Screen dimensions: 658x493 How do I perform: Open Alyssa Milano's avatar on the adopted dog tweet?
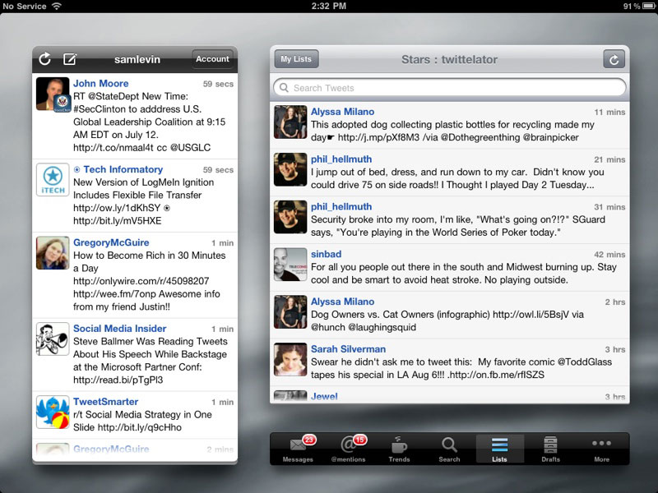click(290, 122)
